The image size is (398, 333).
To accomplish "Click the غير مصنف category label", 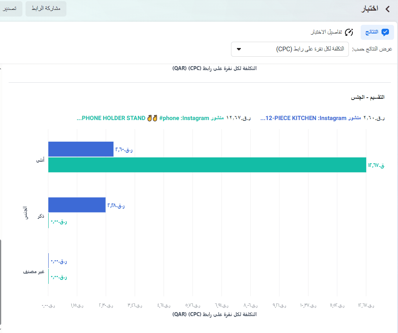I will coord(33,272).
